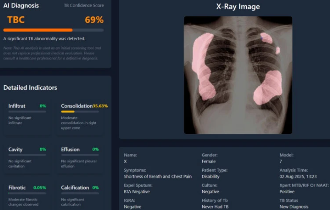Click the Symptoms field value
The height and width of the screenshot is (210, 330).
158,176
